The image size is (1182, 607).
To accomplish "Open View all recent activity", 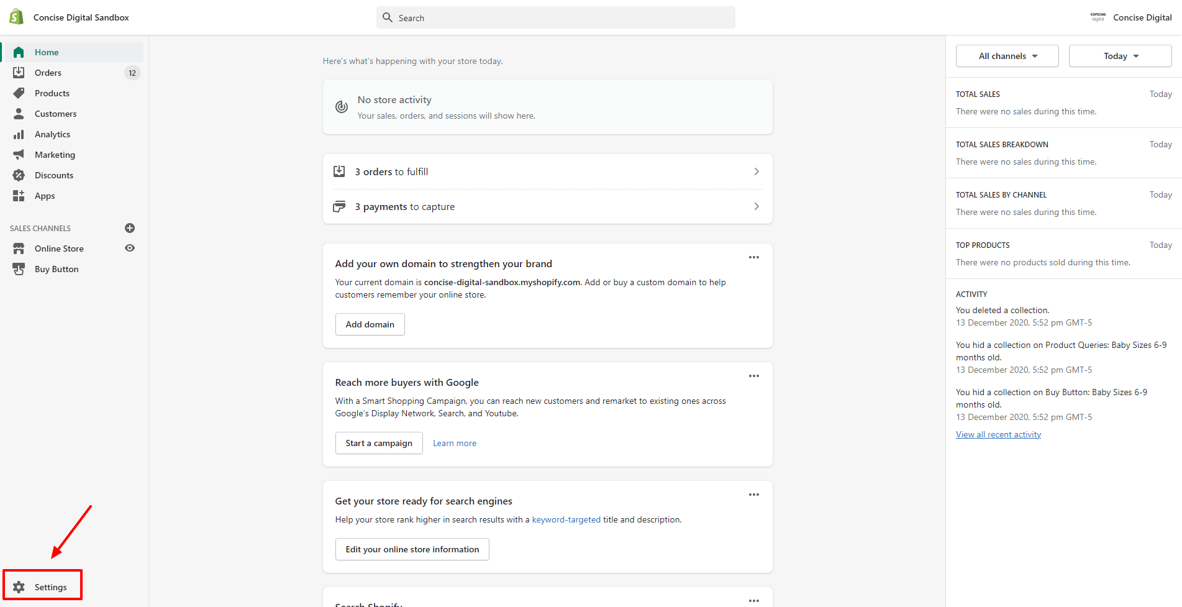I will coord(998,434).
